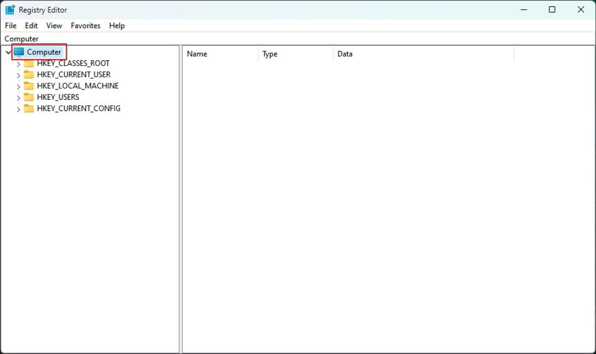This screenshot has height=354, width=596.
Task: Select HKEY_CURRENT_CONFIG text label
Action: coord(79,108)
